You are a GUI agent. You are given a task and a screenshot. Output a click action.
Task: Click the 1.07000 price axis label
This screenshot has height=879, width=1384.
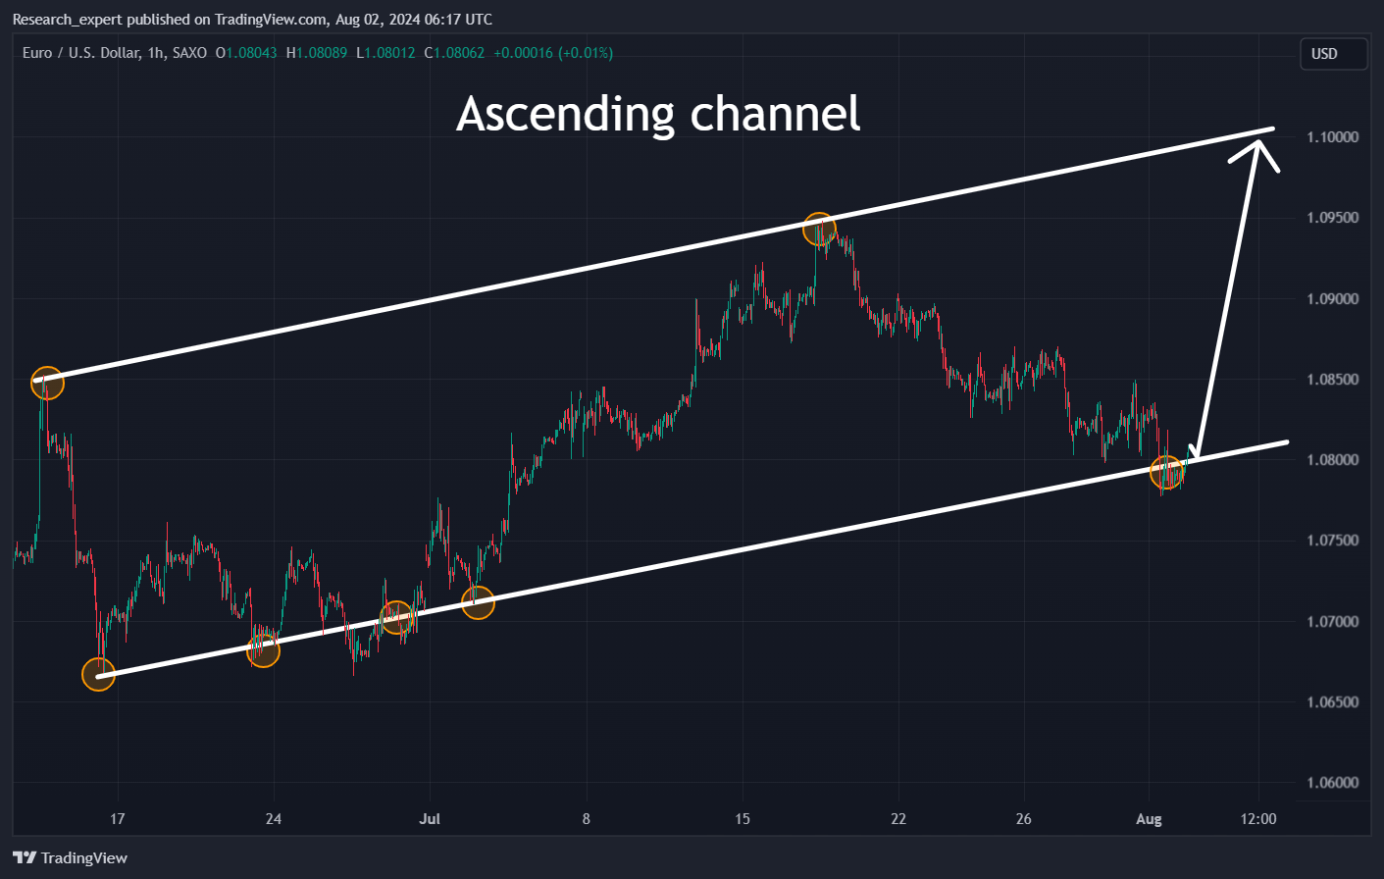1333,622
